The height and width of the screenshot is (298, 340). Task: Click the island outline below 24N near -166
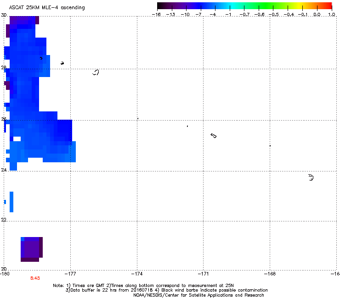311,177
